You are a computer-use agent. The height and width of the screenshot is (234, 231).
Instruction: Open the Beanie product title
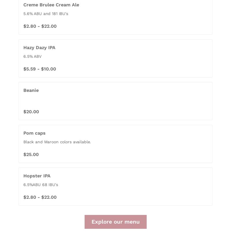(31, 90)
